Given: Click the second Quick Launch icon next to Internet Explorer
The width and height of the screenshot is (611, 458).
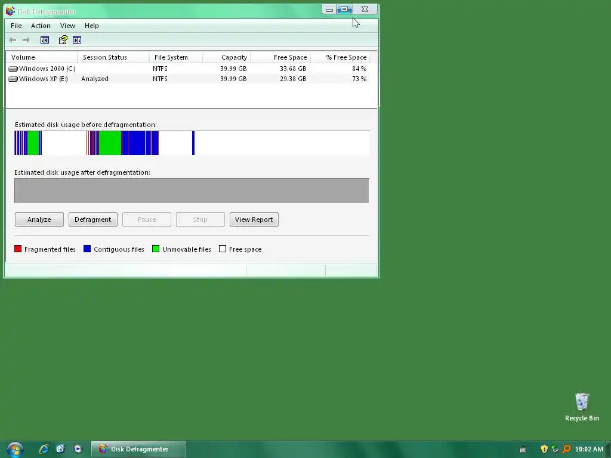Looking at the screenshot, I should click(x=60, y=449).
